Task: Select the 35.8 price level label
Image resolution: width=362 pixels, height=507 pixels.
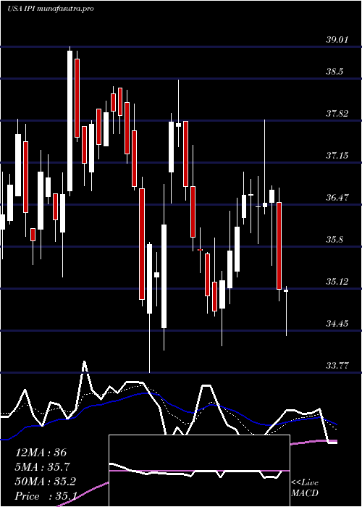Action: (x=334, y=240)
